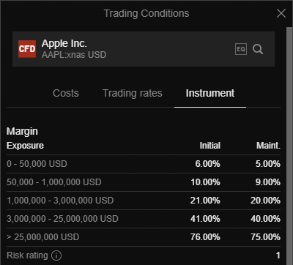Click the Initial column header
The width and height of the screenshot is (293, 265).
tap(210, 146)
